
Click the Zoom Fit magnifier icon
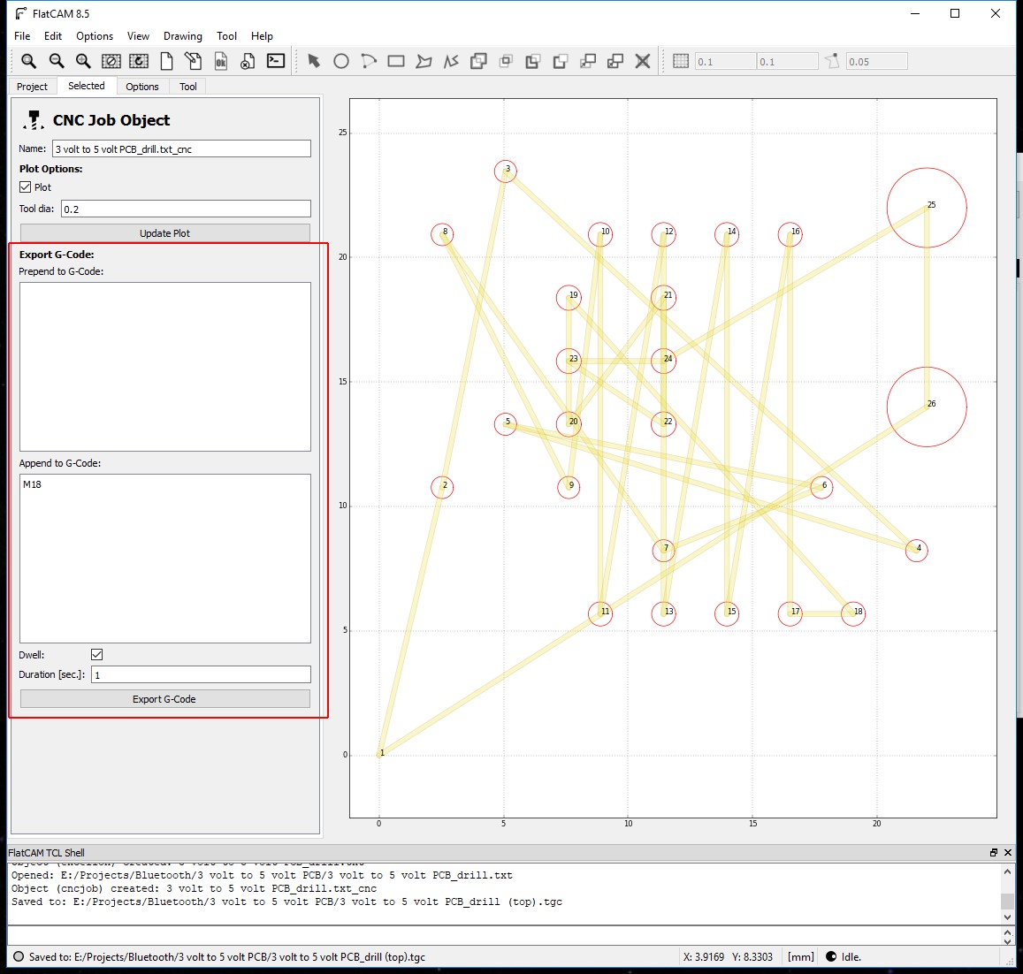point(28,61)
